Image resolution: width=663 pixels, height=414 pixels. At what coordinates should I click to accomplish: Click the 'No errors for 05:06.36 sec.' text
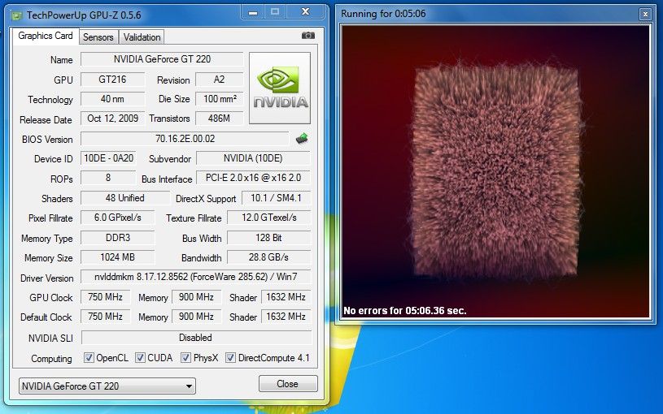(404, 311)
